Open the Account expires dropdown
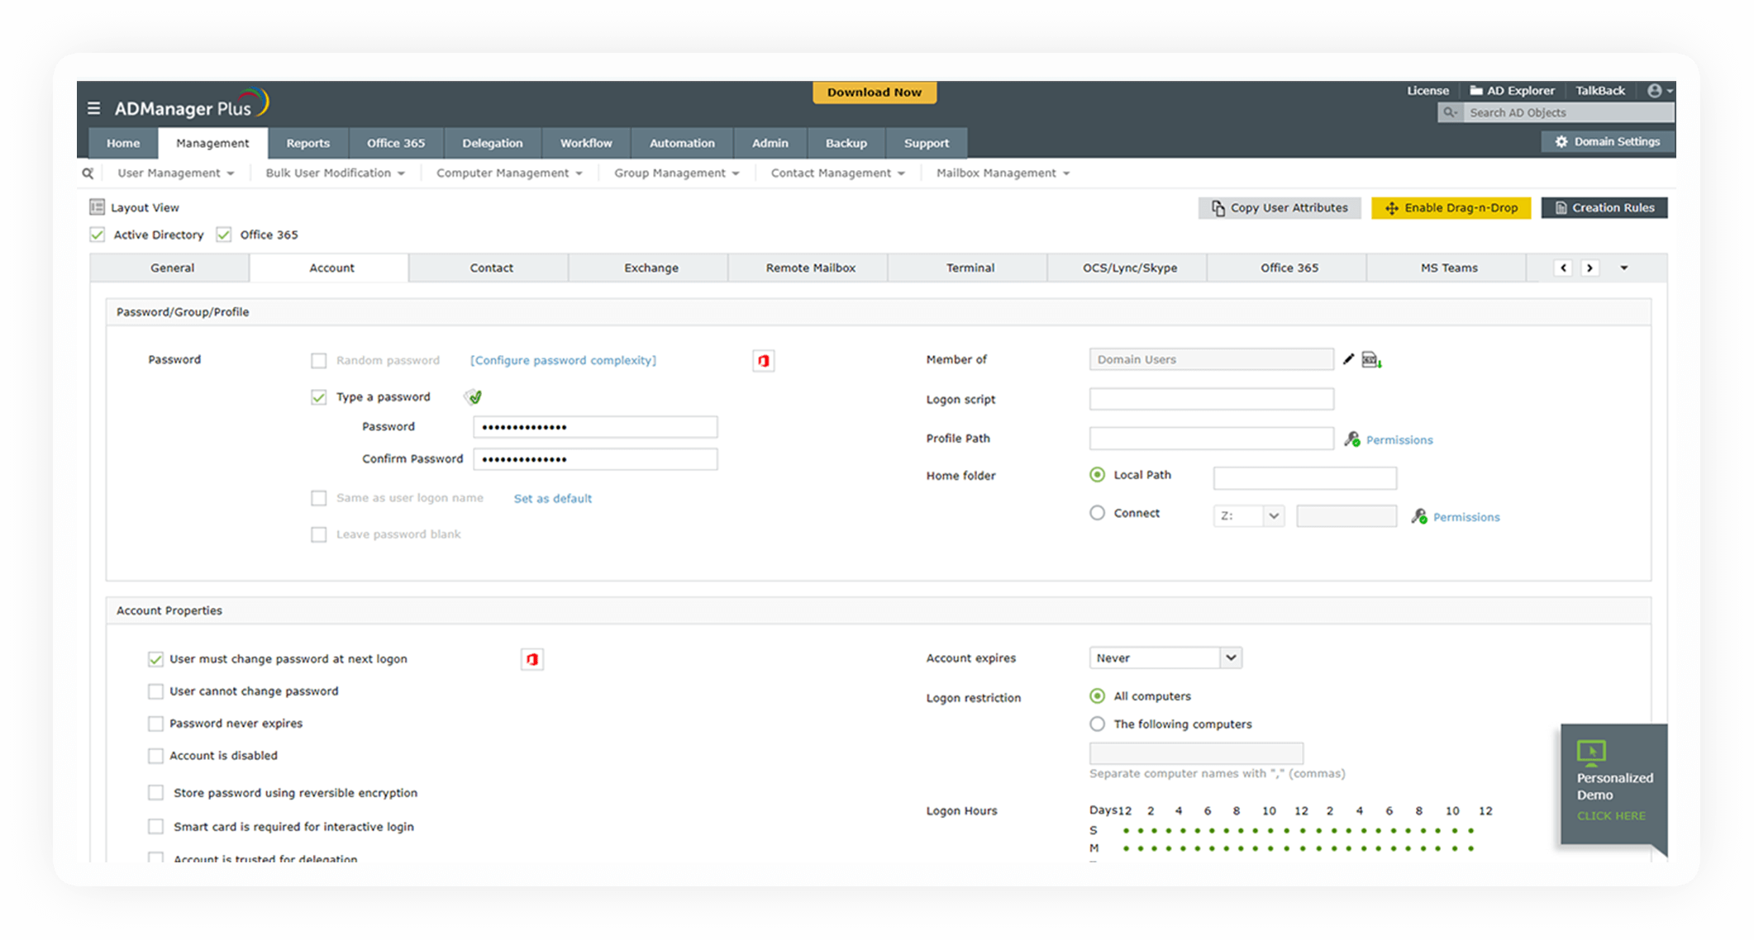Screen dimensions: 1754x940 1165,658
